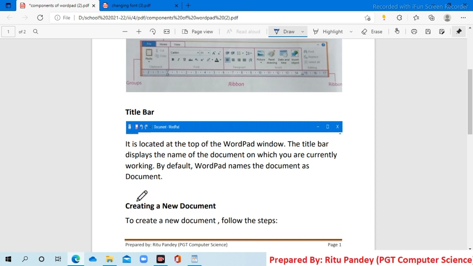Viewport: 473px width, 266px height.
Task: Open Windows taskbar search
Action: click(25, 259)
